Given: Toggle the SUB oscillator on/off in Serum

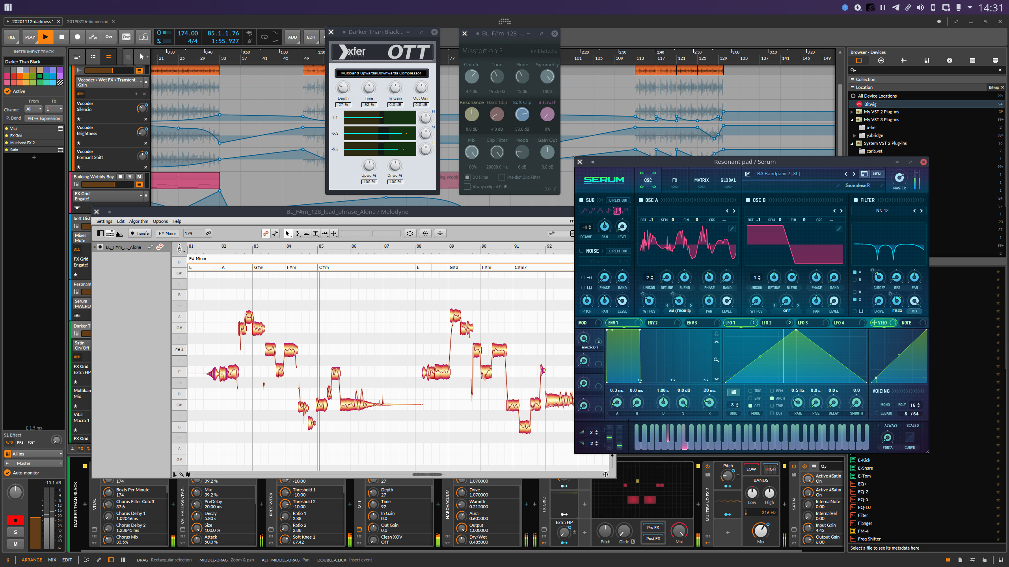Looking at the screenshot, I should click(581, 199).
